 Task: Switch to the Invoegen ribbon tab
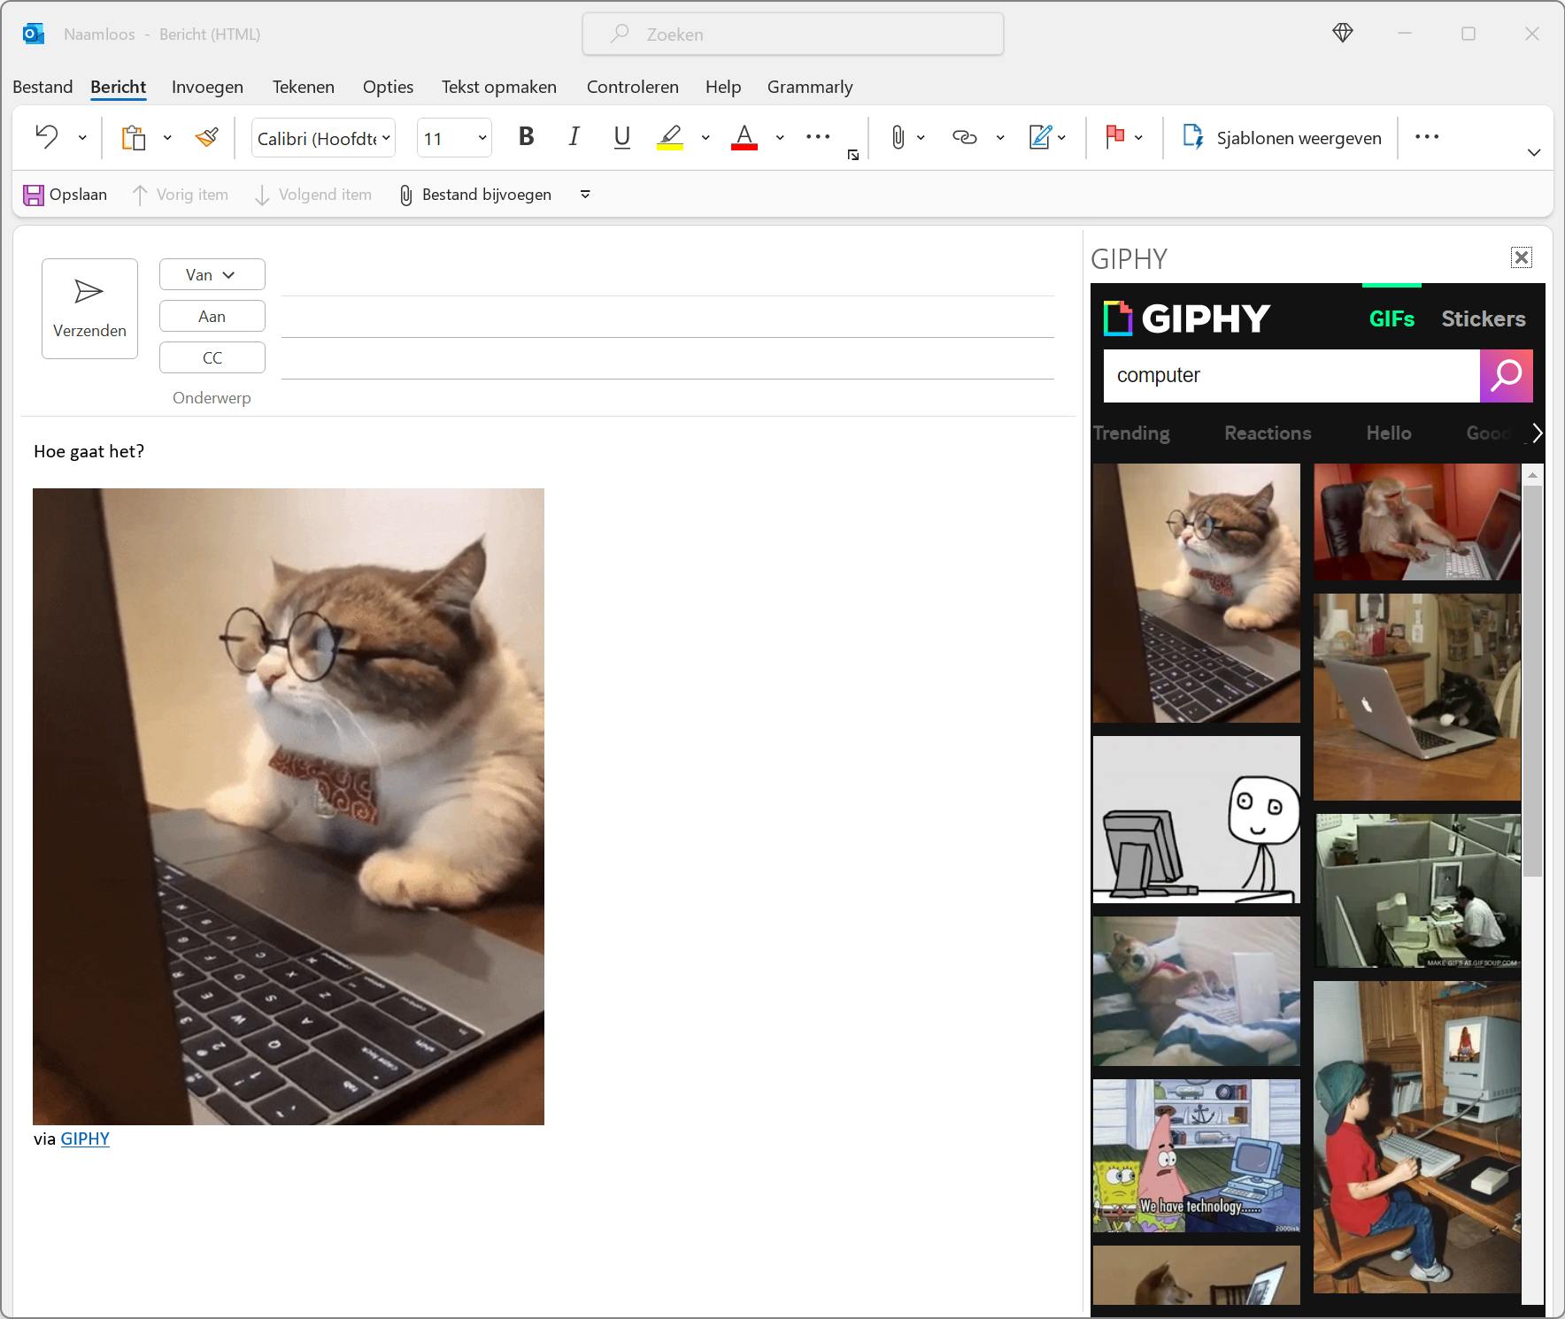[x=207, y=87]
